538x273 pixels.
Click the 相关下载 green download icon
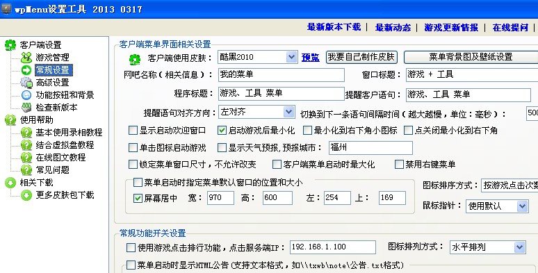pyautogui.click(x=10, y=183)
